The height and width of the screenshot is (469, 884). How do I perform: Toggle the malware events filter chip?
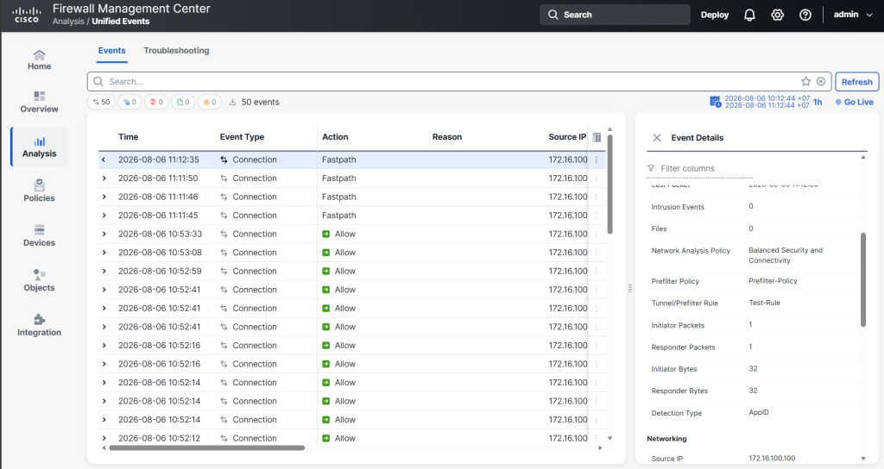[210, 103]
